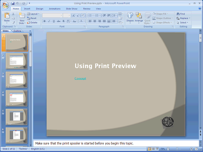This screenshot has height=152, width=203.
Task: Insert a New Slide using its icon
Action: pos(22,16)
